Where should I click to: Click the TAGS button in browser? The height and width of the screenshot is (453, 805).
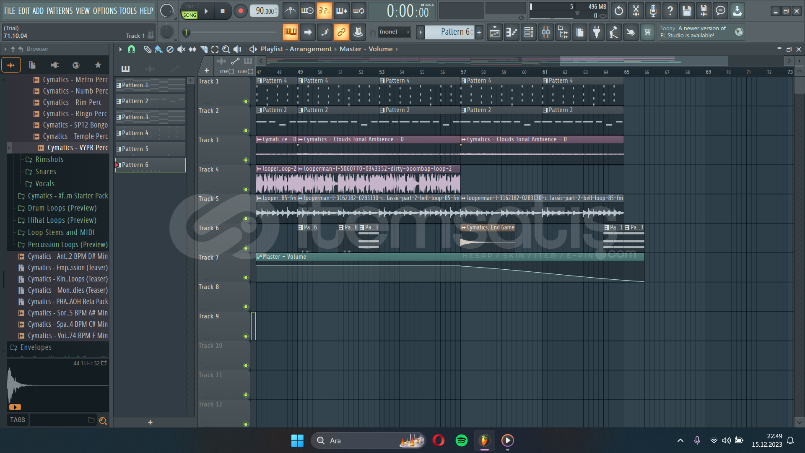[x=17, y=420]
